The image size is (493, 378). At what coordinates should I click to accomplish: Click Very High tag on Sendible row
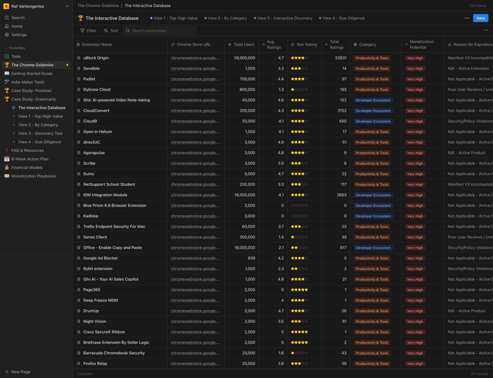pos(415,69)
